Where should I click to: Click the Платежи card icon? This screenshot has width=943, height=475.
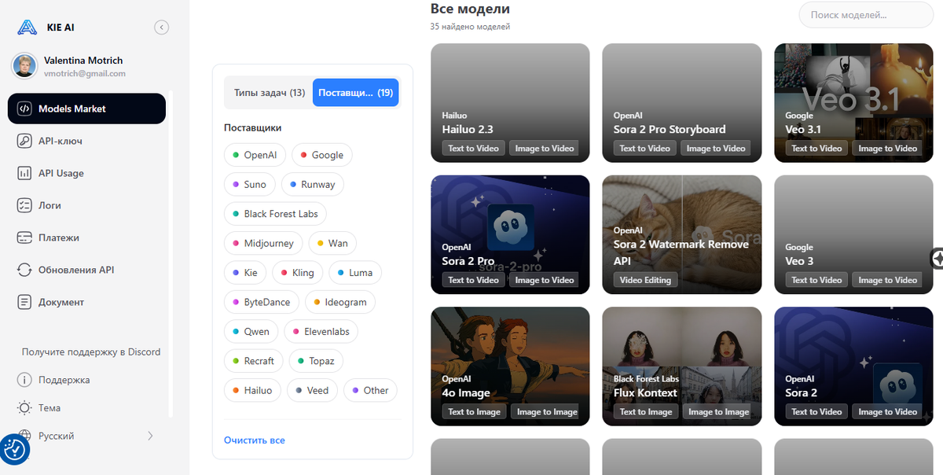pos(24,237)
